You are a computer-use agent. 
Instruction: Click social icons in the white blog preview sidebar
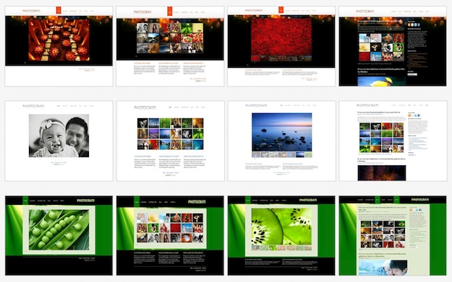pos(414,115)
